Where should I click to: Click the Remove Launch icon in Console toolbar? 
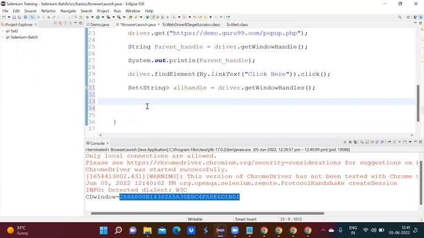350,142
